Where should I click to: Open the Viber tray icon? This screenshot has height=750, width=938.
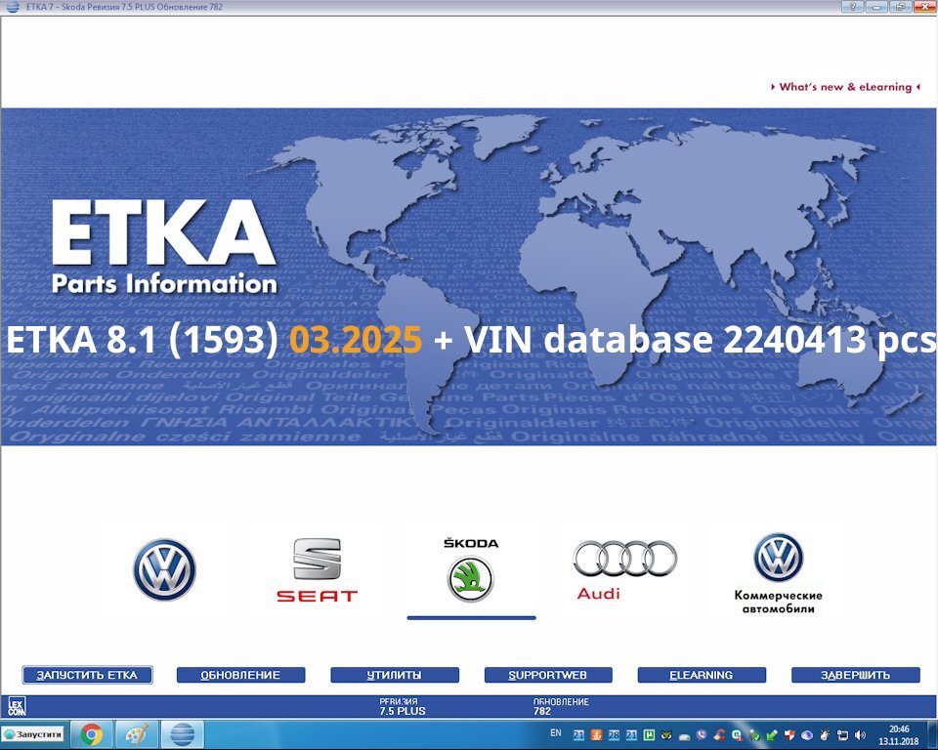[701, 734]
